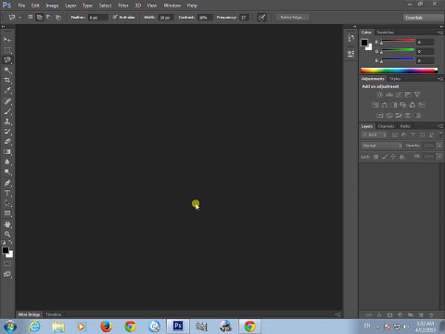This screenshot has width=445, height=334.
Task: Select the Clone Stamp tool
Action: click(7, 122)
